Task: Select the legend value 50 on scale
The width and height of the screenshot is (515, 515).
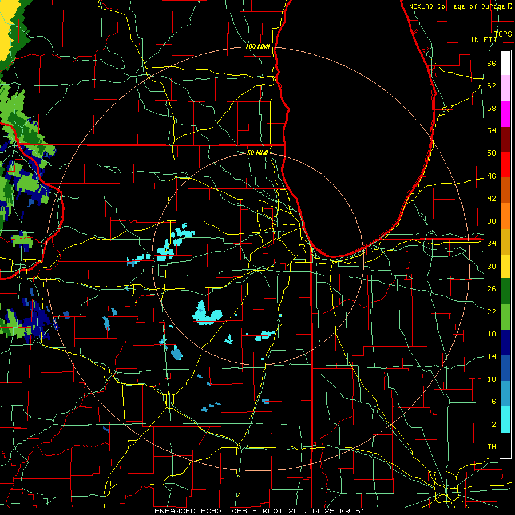Action: click(x=492, y=153)
